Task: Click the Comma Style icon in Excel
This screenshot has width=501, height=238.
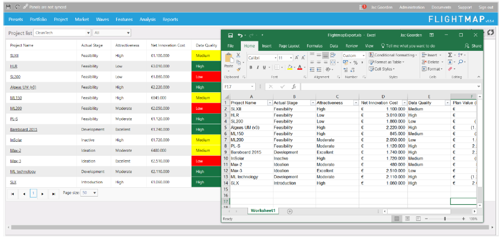Action: pyautogui.click(x=362, y=62)
